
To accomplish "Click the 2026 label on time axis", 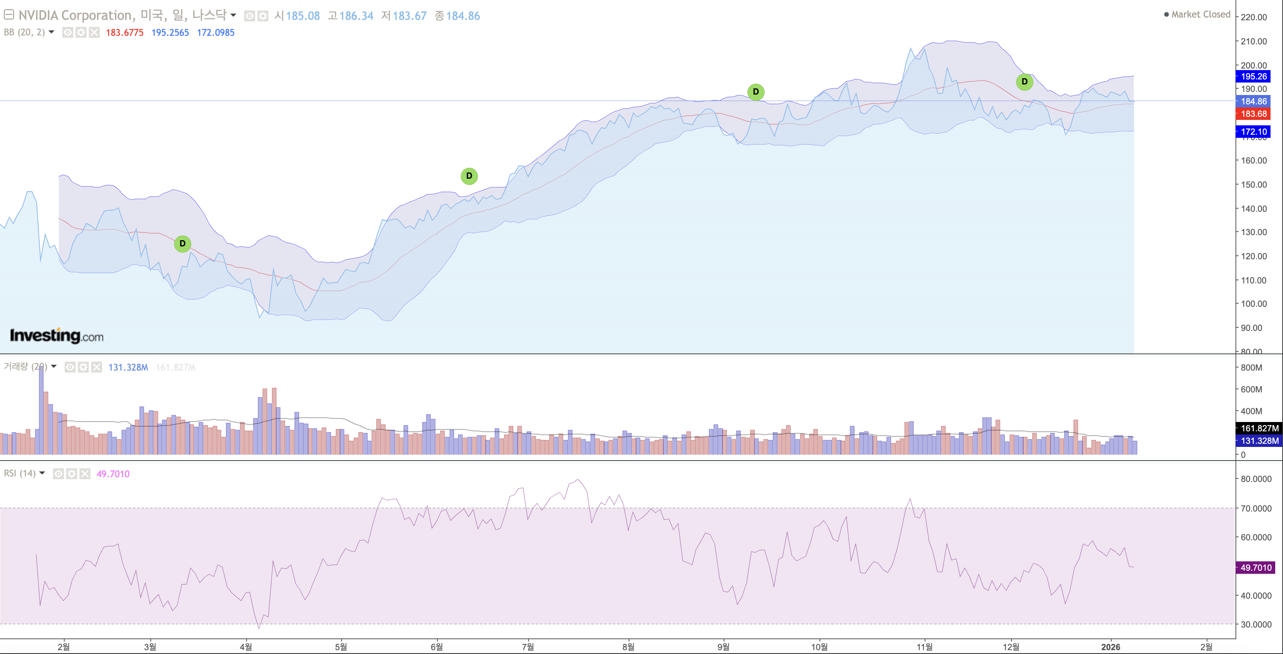I will tap(1110, 647).
